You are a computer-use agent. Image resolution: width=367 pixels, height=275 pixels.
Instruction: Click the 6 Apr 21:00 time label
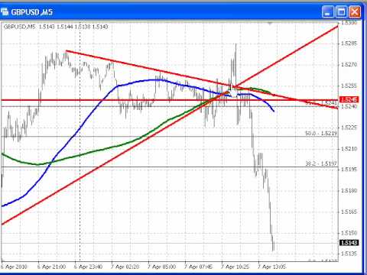pos(51,267)
